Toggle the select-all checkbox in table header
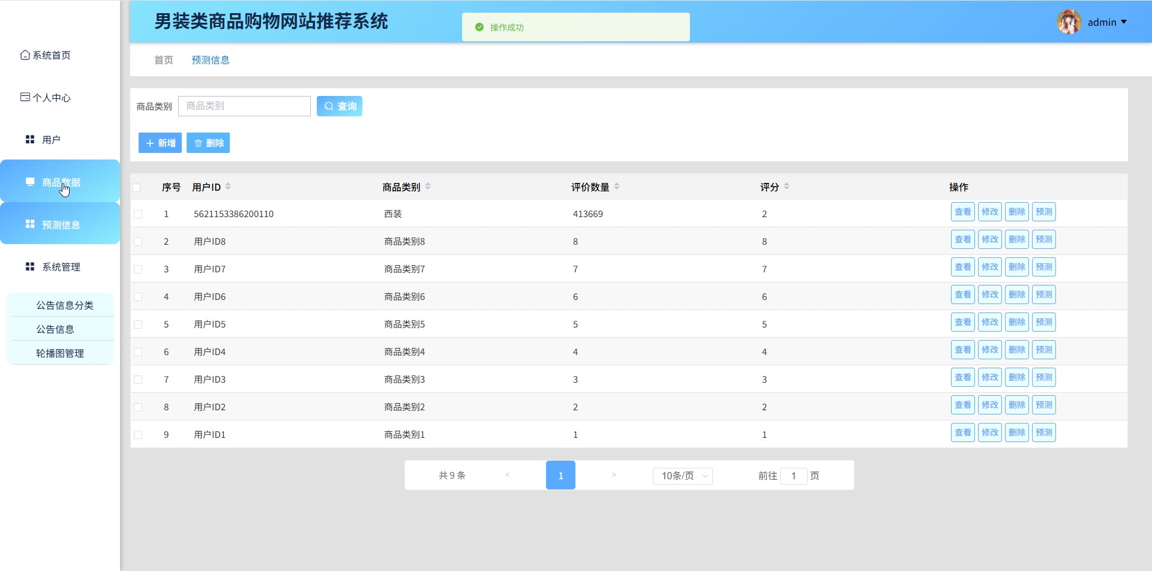The image size is (1152, 571). tap(137, 188)
